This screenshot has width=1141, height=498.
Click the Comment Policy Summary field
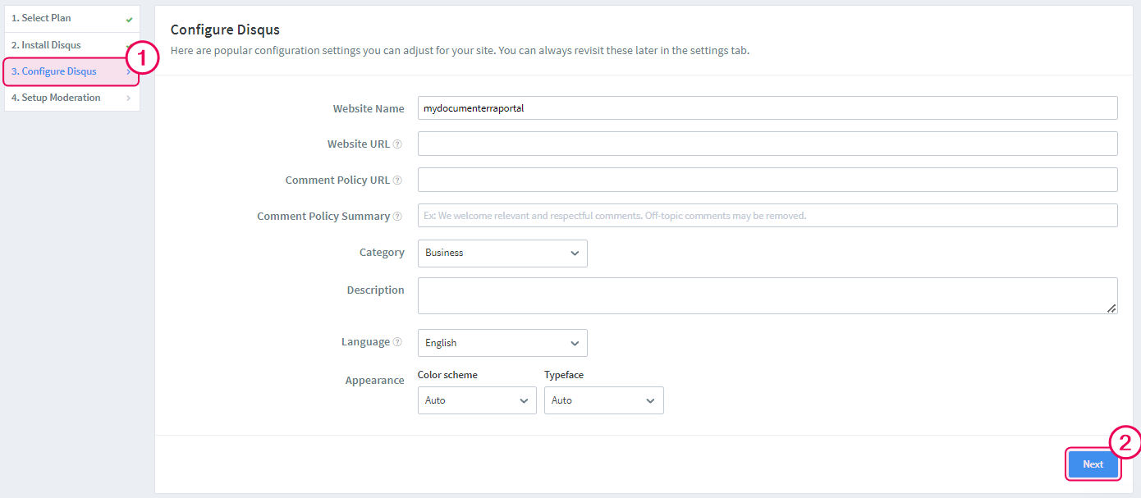tap(767, 216)
